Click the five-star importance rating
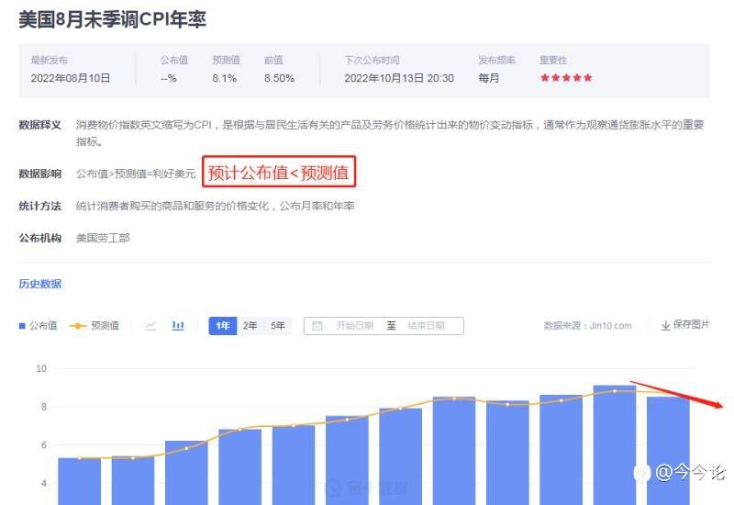Viewport: 734px width, 505px height. (566, 78)
